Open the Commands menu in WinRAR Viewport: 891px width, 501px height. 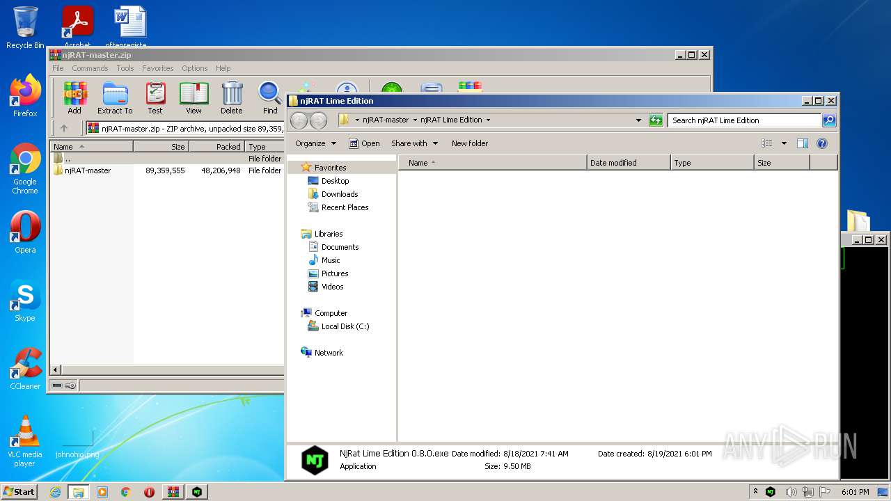pyautogui.click(x=90, y=68)
